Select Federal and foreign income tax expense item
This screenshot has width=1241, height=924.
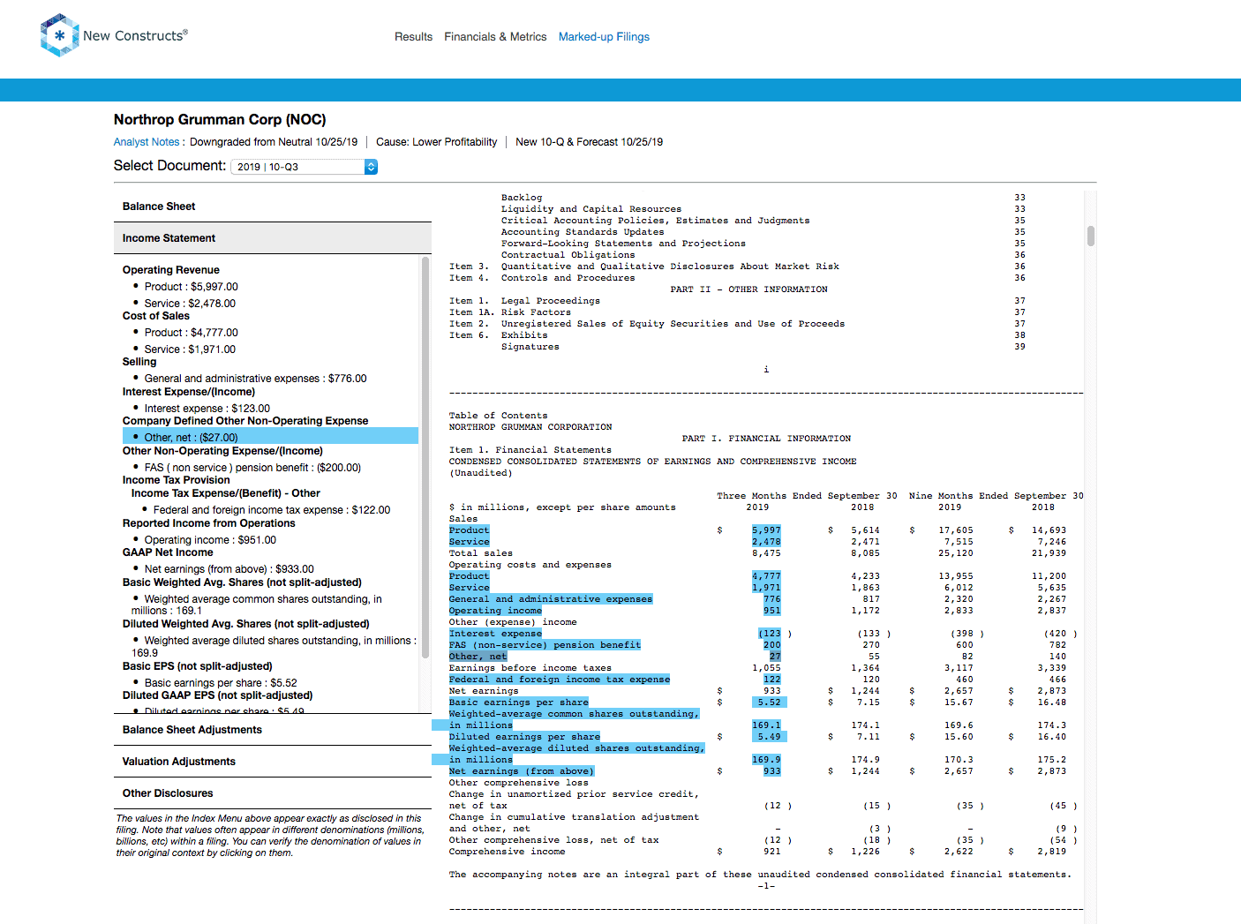click(272, 510)
